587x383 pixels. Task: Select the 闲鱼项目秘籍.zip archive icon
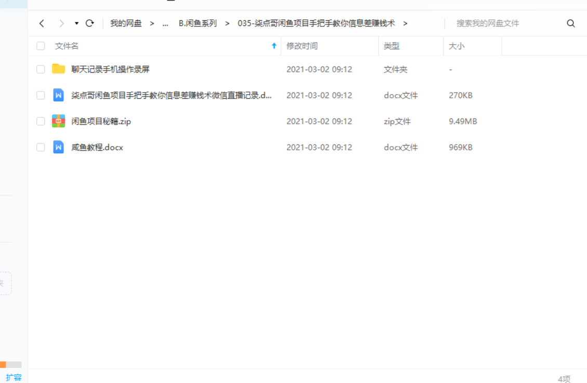point(58,121)
